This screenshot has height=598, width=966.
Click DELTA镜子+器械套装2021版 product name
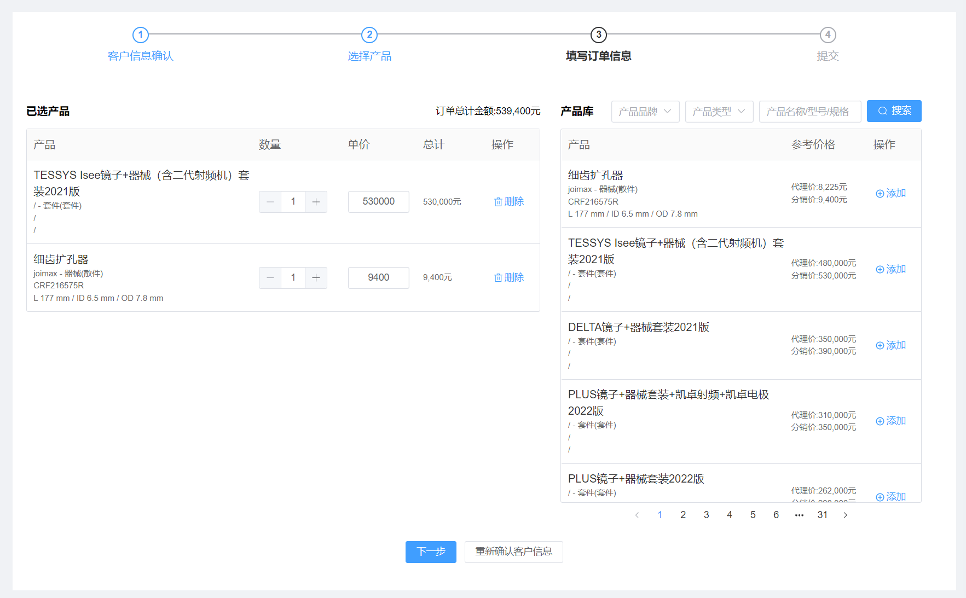pos(639,327)
